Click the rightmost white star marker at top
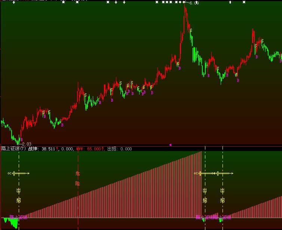Viewport: 282px width, 230px height. coord(244,2)
